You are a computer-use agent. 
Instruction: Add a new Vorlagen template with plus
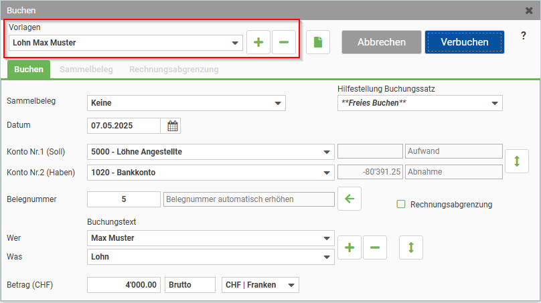258,42
